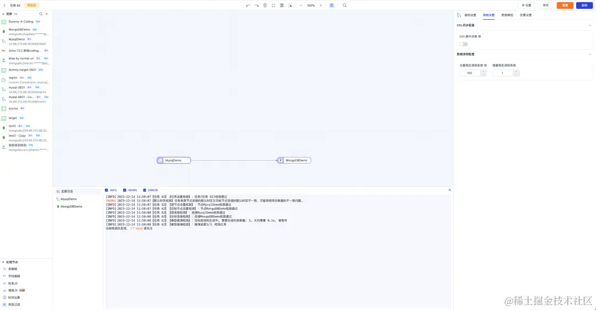
Task: Pick the 标准JS processor icon
Action: pyautogui.click(x=4, y=284)
